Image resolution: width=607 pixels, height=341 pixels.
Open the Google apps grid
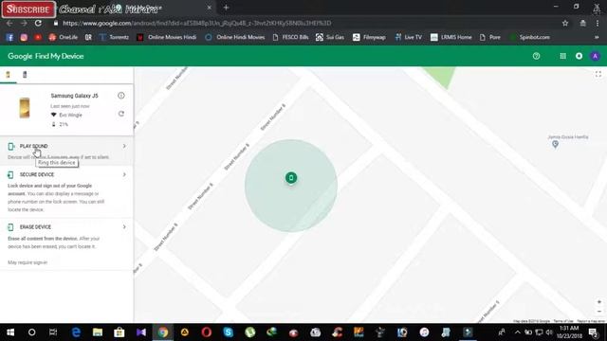point(562,56)
